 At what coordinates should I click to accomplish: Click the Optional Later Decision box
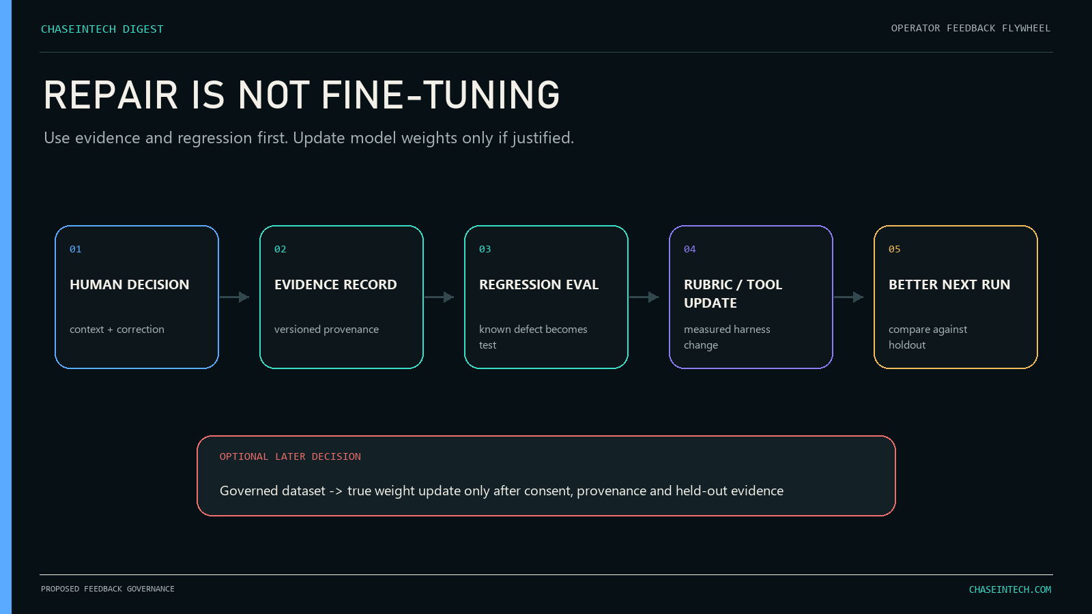point(546,476)
